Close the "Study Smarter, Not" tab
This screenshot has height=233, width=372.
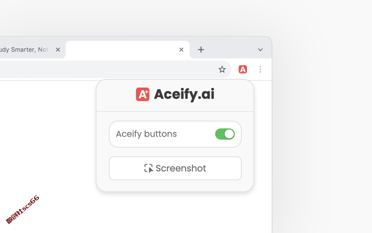click(x=58, y=50)
